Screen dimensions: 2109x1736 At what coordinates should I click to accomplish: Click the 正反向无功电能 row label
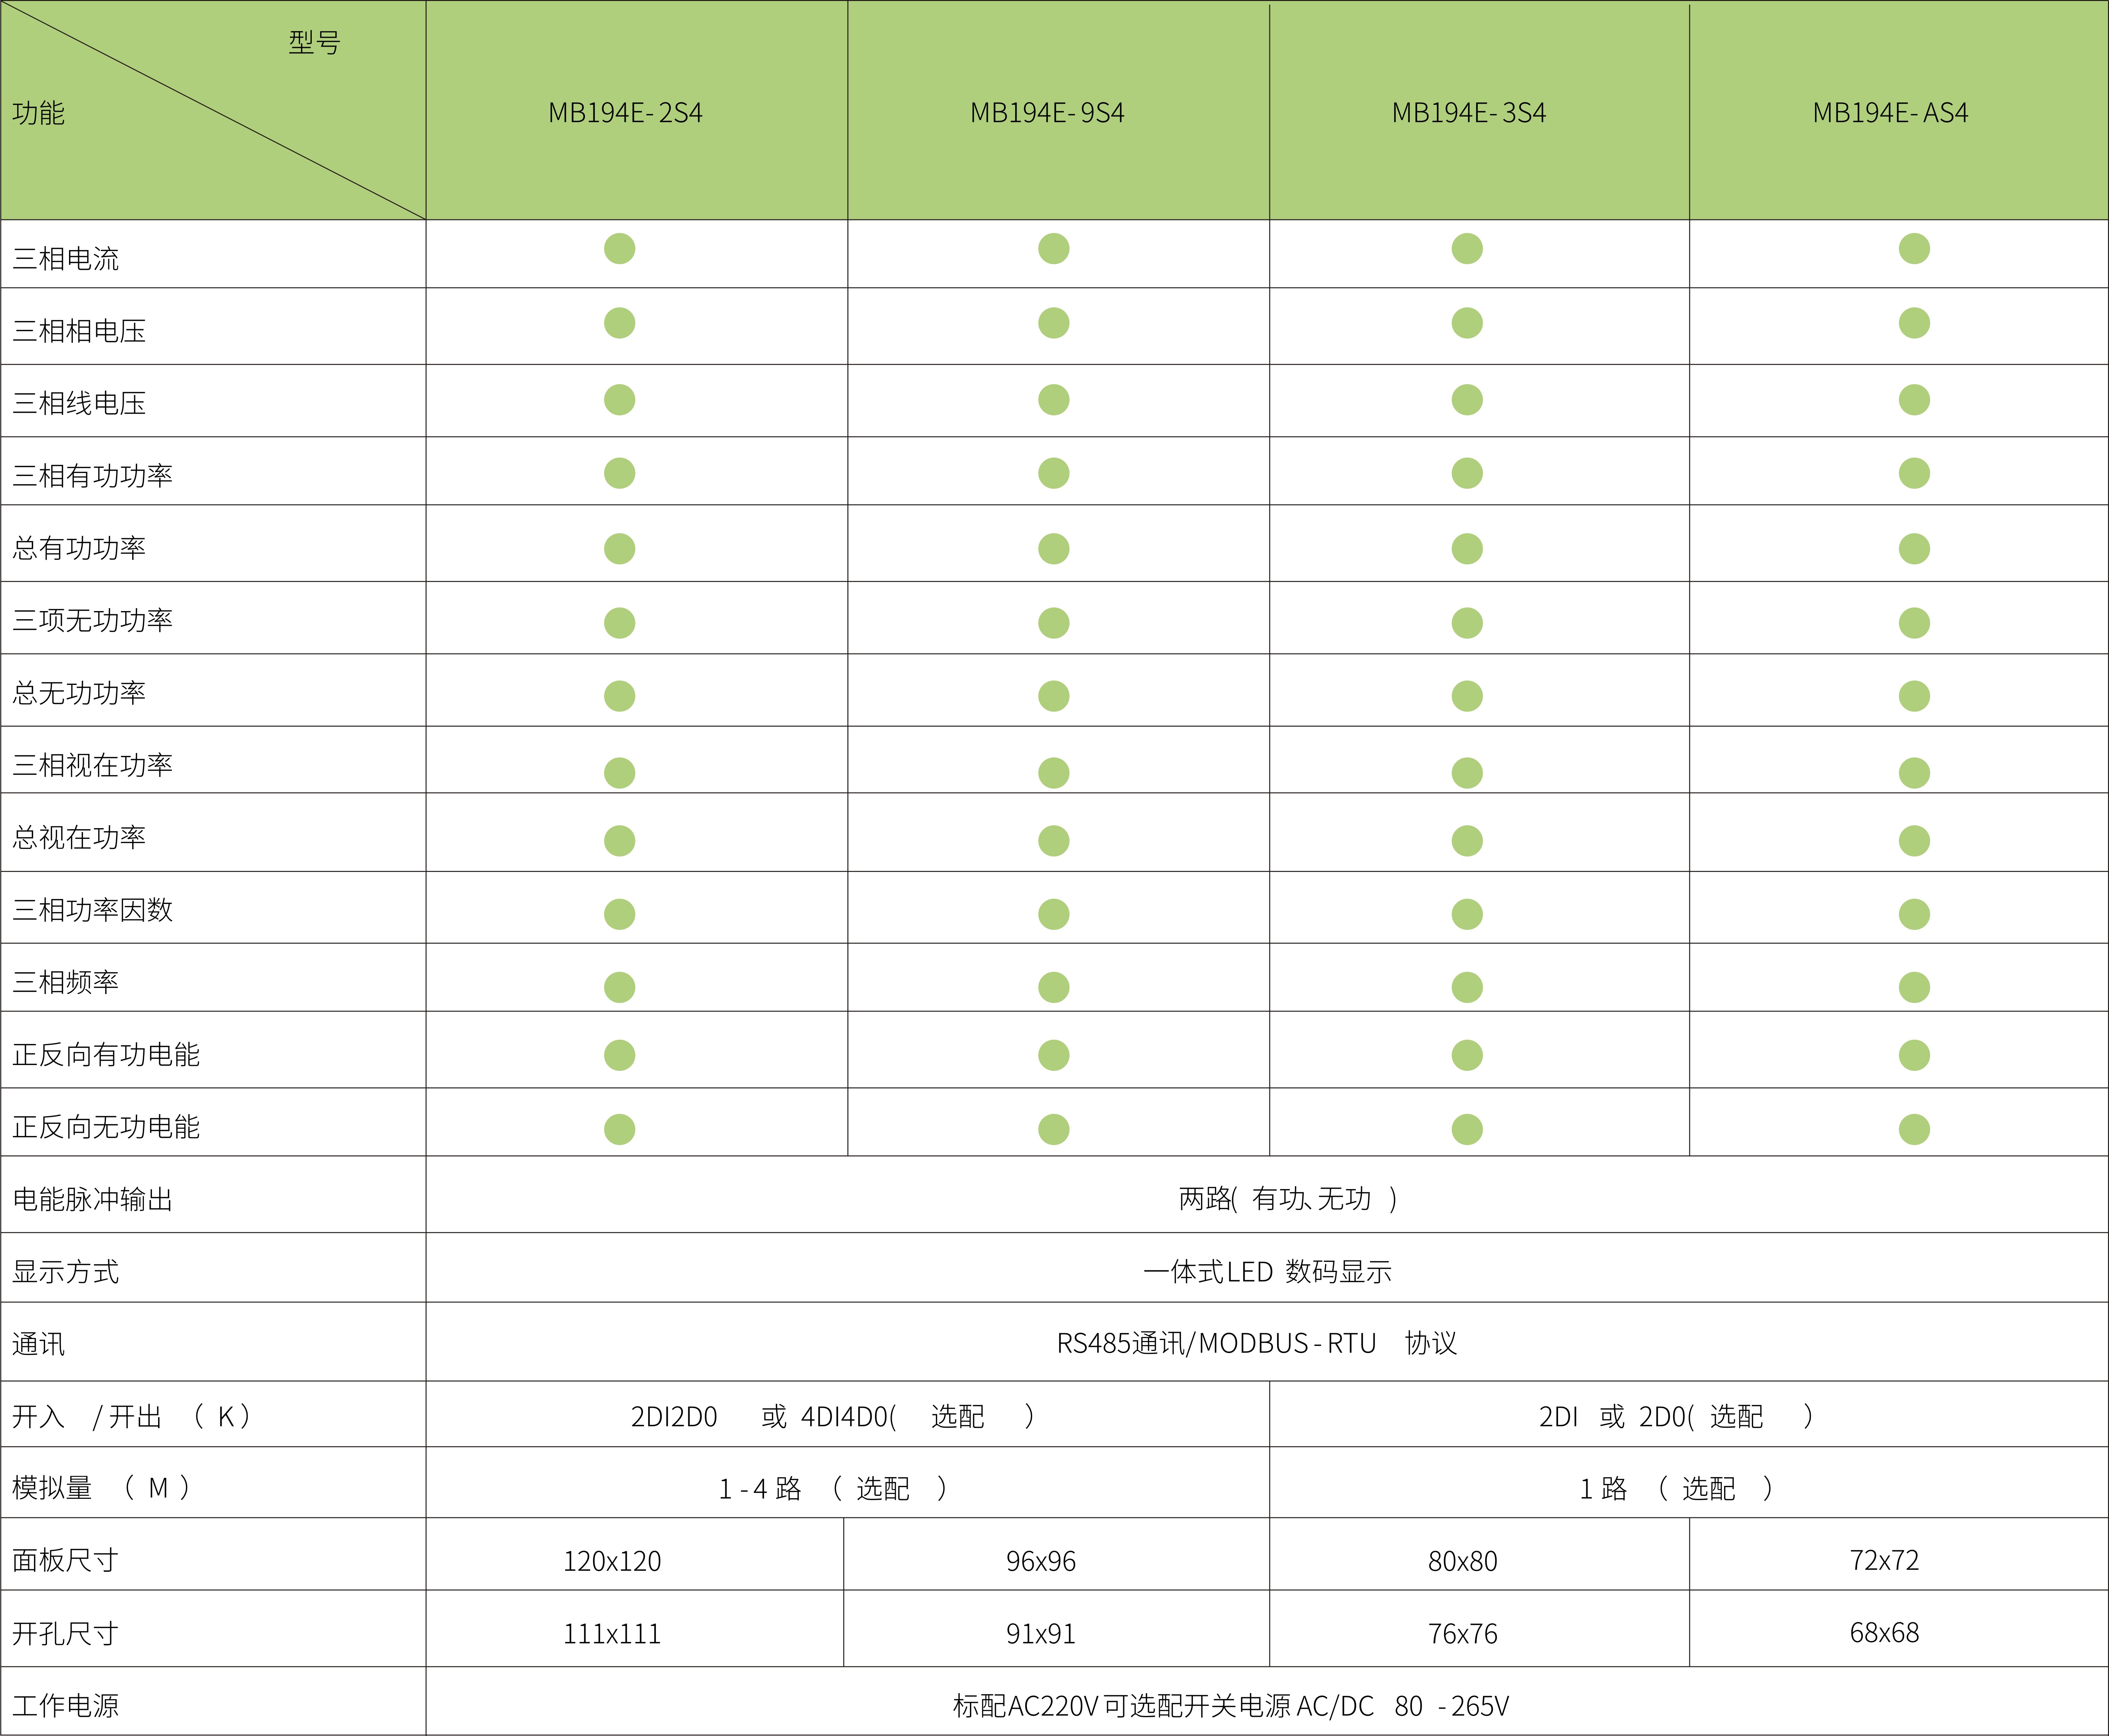pyautogui.click(x=106, y=1127)
